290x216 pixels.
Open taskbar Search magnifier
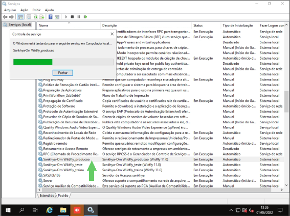[x=22, y=210]
